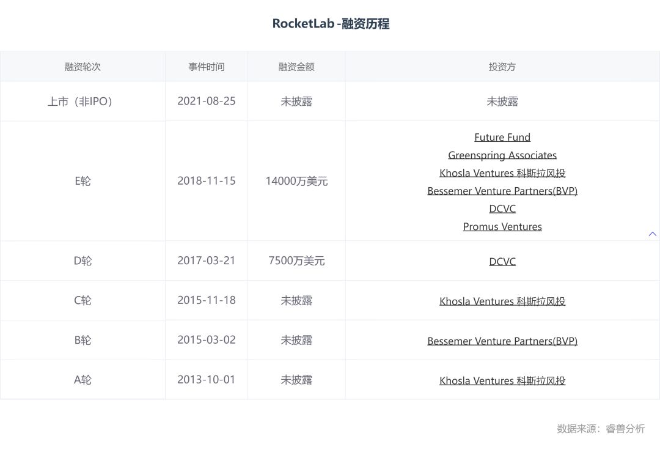
Task: Click the 融资轮次 column header
Action: (82, 67)
